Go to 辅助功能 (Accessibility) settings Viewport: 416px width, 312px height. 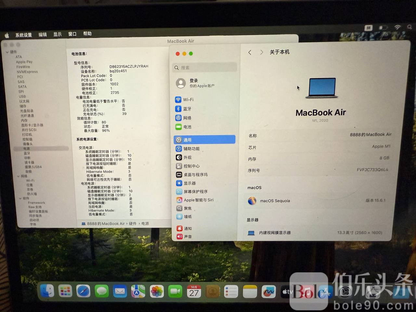click(191, 149)
